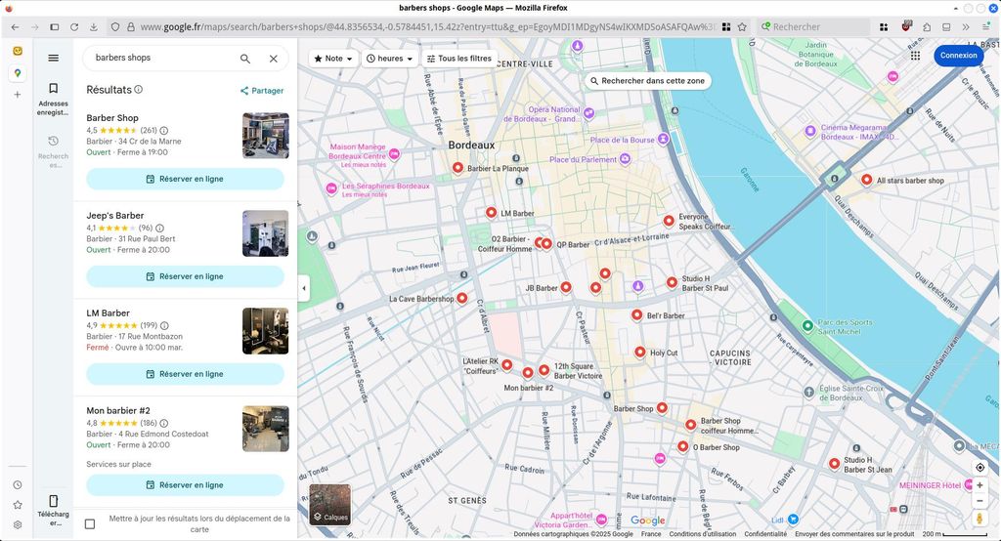Open the Note rating filter dropdown
The width and height of the screenshot is (1001, 541).
(x=333, y=58)
